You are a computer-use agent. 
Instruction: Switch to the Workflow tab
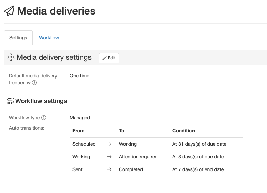49,38
